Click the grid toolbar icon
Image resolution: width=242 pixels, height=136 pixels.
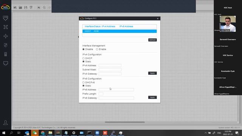50,8
